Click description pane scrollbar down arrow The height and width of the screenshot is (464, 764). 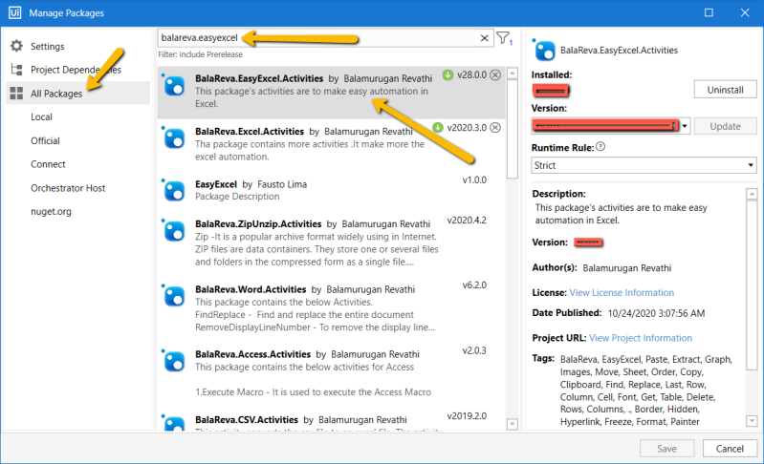[752, 421]
